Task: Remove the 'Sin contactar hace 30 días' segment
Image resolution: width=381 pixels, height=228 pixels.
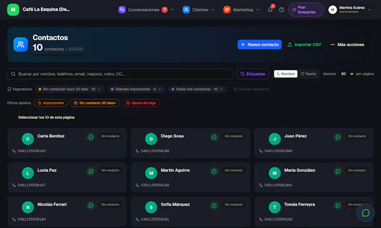Action: coord(99,89)
